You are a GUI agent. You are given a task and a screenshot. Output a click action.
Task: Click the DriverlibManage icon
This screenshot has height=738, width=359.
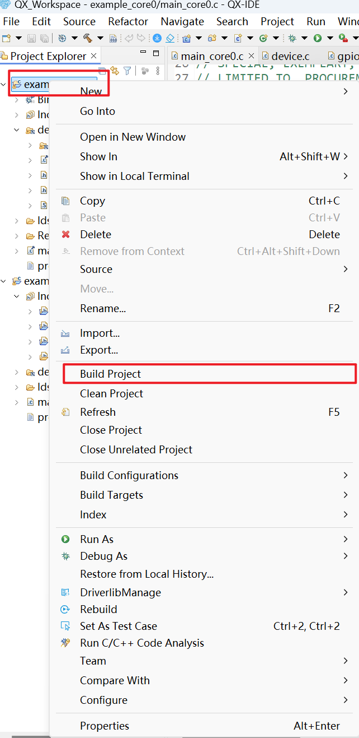(x=66, y=592)
